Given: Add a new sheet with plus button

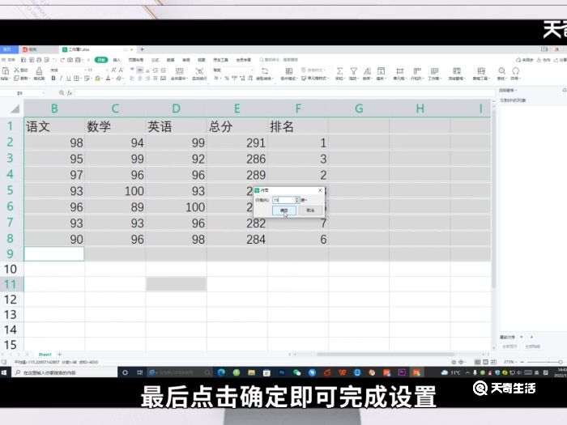Looking at the screenshot, I should coord(60,355).
